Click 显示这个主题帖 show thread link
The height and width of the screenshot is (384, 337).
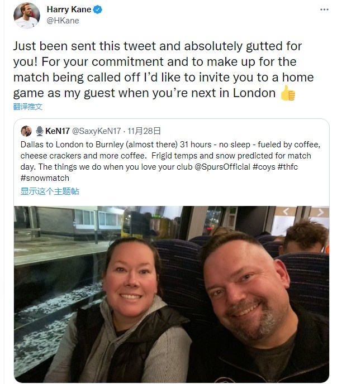tap(50, 191)
